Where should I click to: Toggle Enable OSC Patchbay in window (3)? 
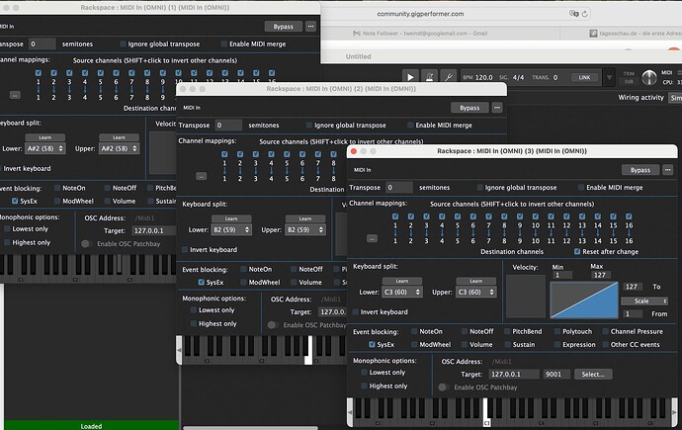[443, 387]
